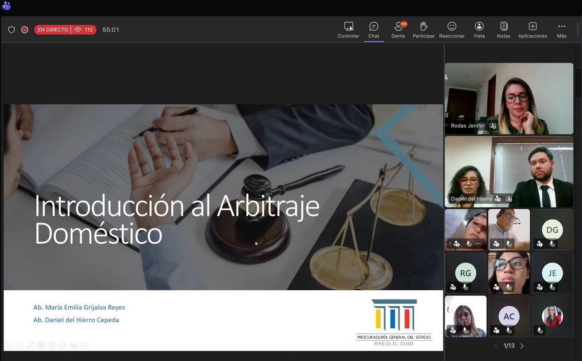Open meeting Notas
Viewport: 582px width, 361px height.
coord(503,30)
